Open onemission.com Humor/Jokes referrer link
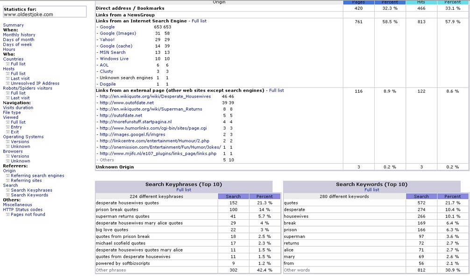Screen dimensions: 470x279 tap(160, 147)
